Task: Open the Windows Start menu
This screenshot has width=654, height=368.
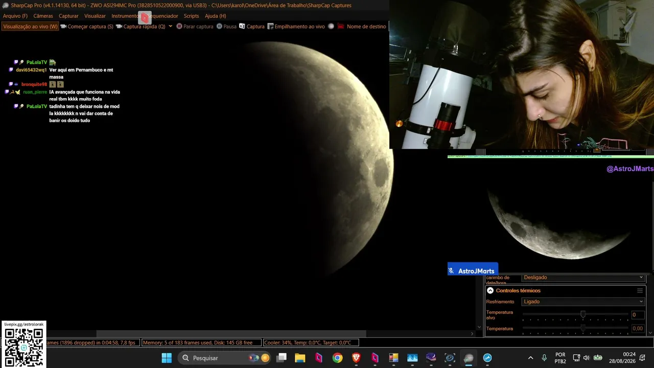Action: tap(167, 358)
